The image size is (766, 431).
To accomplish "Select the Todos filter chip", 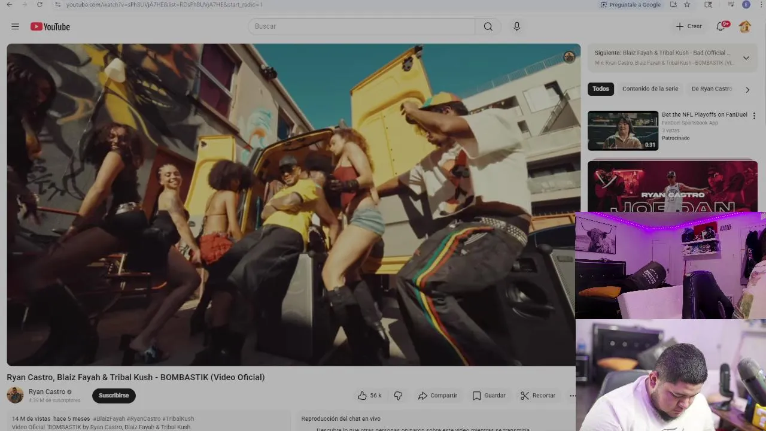I will [x=601, y=89].
